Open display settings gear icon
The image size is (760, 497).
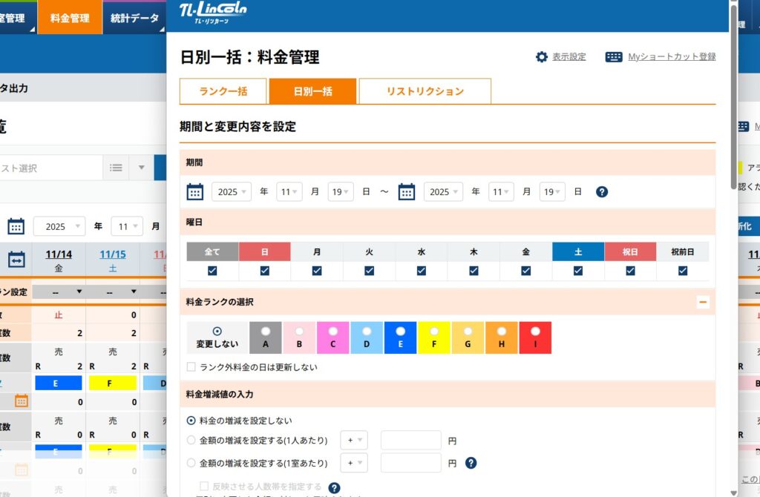[542, 57]
